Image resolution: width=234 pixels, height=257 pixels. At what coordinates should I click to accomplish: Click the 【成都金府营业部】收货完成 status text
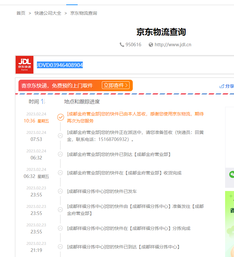pos(124,173)
